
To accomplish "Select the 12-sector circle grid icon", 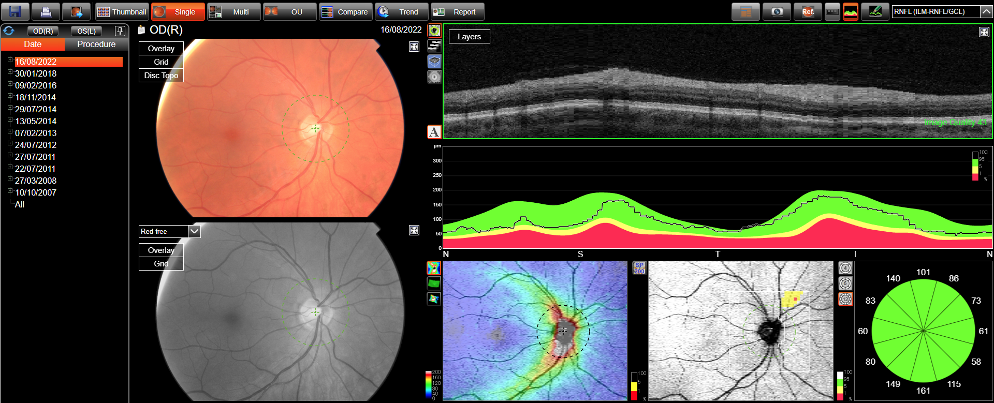I will (845, 299).
